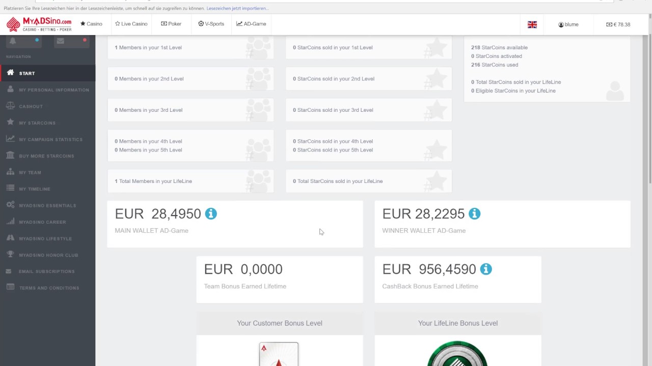
Task: Click the envelope icon for Email Subscriptions
Action: coord(9,271)
